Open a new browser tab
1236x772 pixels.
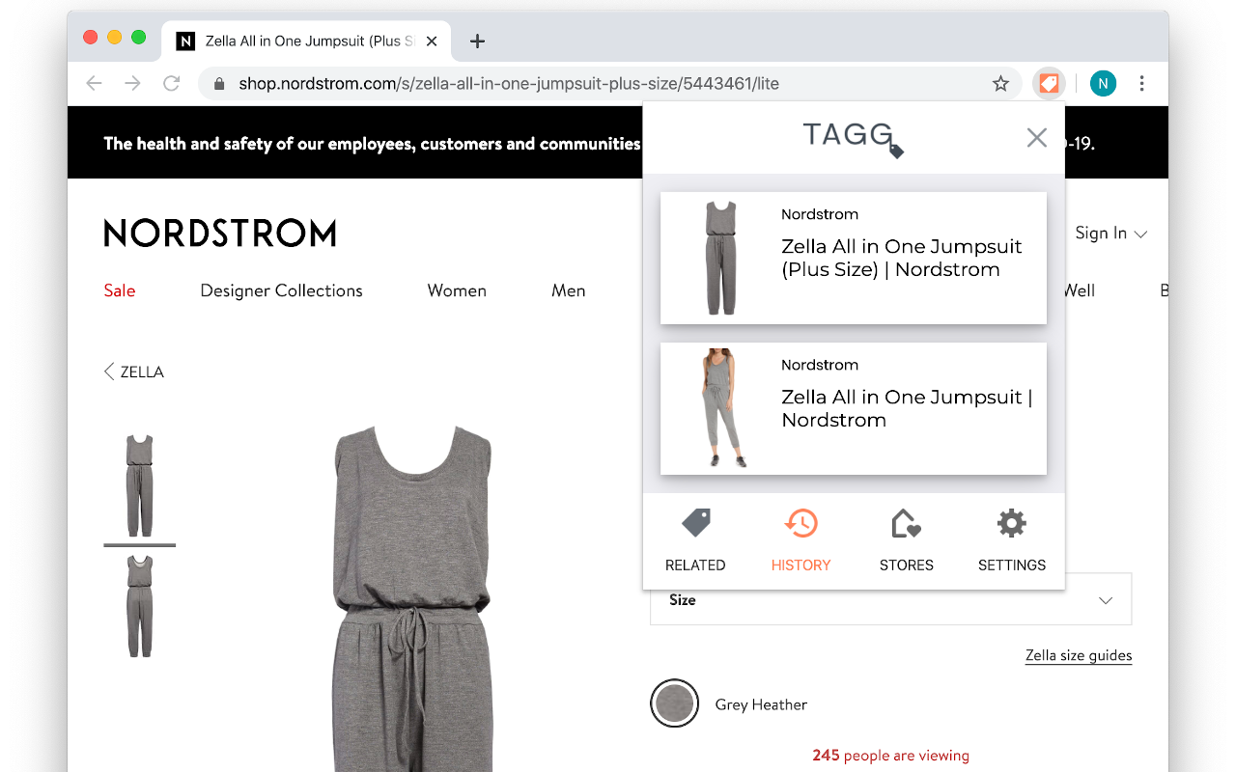(477, 41)
